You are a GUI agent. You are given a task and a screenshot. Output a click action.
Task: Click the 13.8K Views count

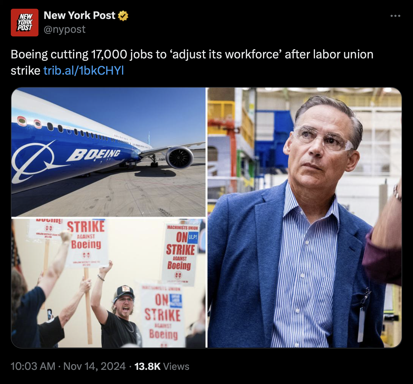pyautogui.click(x=162, y=366)
